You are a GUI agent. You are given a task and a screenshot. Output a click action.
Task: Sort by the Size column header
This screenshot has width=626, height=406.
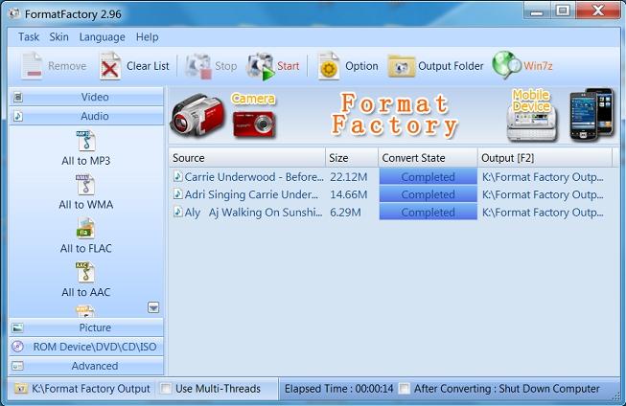(352, 158)
